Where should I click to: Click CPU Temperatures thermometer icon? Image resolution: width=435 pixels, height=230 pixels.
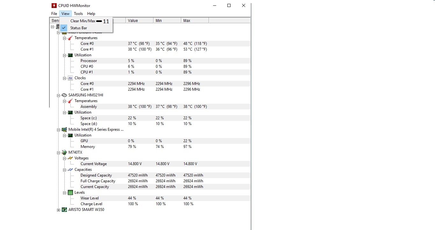click(x=70, y=38)
